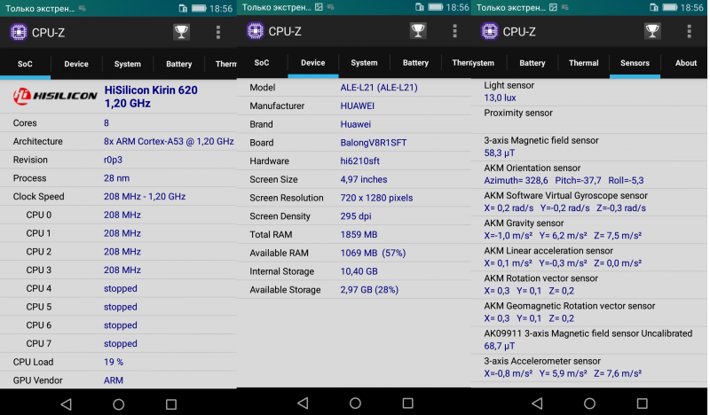Tap the CPU-Z app icon in the middle screen
The height and width of the screenshot is (415, 710).
click(255, 31)
